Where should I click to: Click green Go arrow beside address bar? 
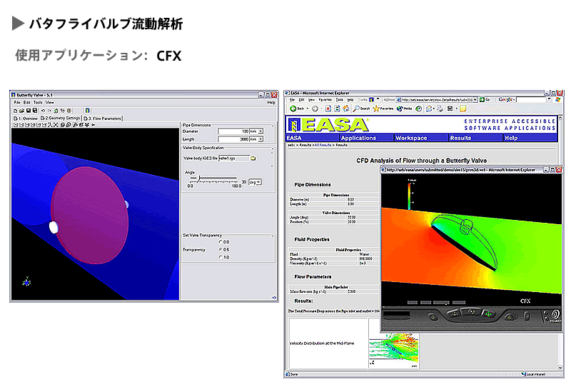(482, 99)
